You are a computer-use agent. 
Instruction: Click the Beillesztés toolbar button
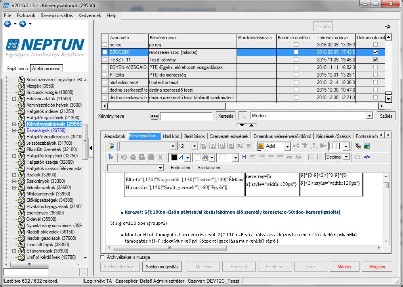[x=180, y=168]
